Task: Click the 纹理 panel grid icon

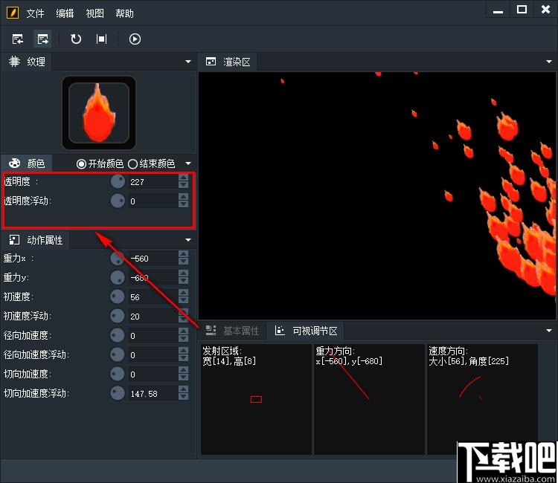Action: coord(14,62)
